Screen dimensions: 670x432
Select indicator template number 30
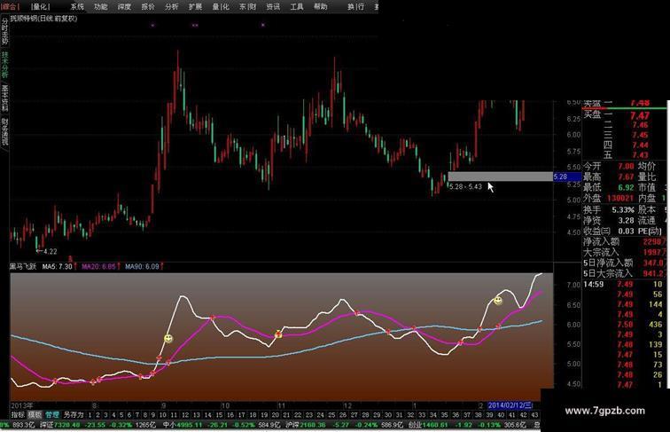pos(388,415)
